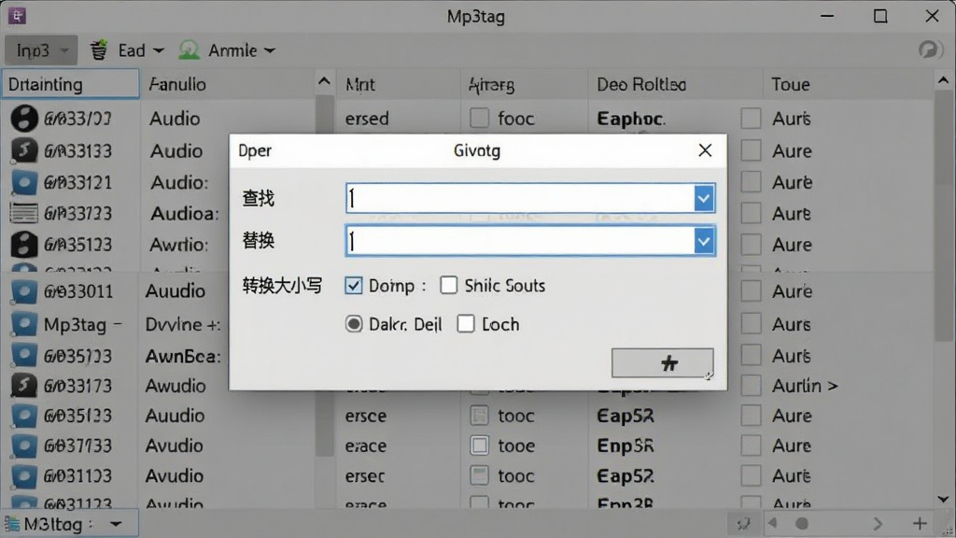Image resolution: width=956 pixels, height=538 pixels.
Task: Toggle checkbox beside tooe in EnpSR row
Action: click(479, 446)
